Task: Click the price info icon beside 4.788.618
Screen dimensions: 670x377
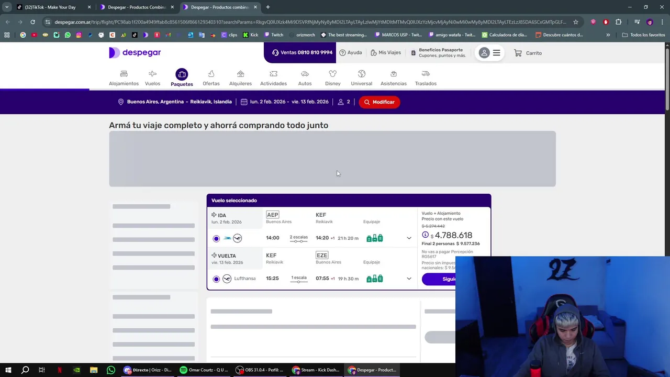Action: [x=425, y=235]
